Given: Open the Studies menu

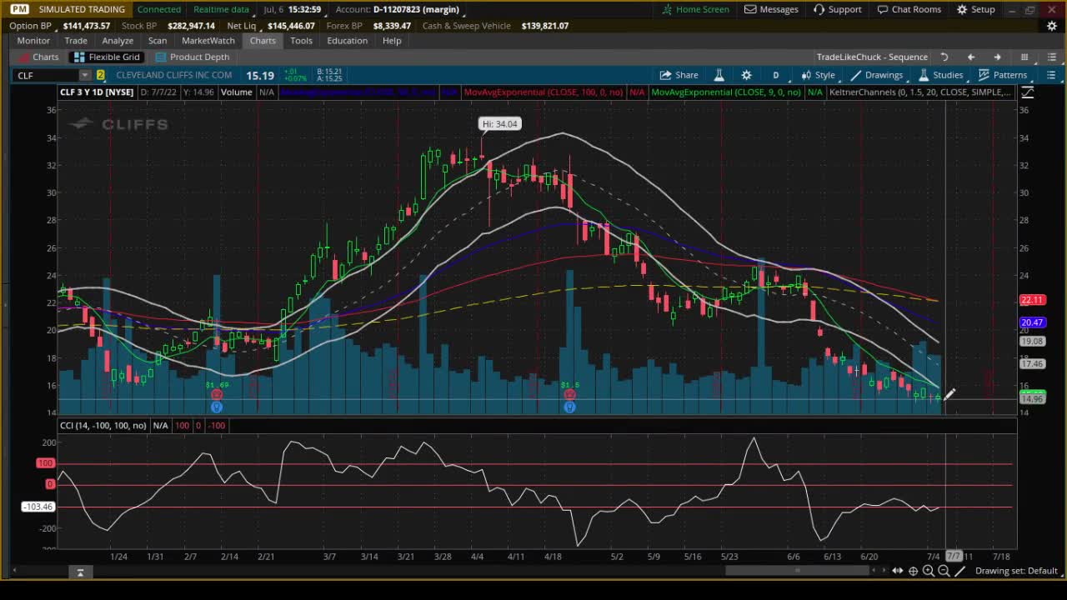Looking at the screenshot, I should 940,75.
